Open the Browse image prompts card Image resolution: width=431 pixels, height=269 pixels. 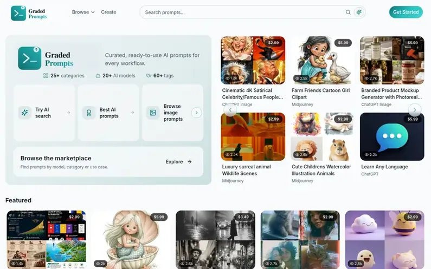pos(172,113)
